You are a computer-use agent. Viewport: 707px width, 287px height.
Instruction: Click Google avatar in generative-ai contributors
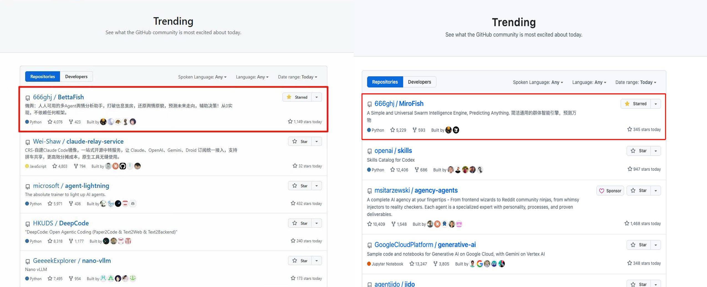(479, 264)
